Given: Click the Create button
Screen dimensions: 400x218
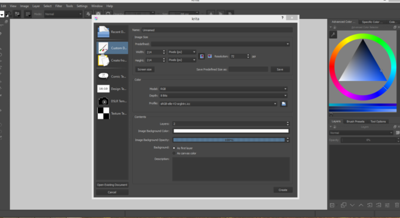Looking at the screenshot, I should click(x=283, y=190).
